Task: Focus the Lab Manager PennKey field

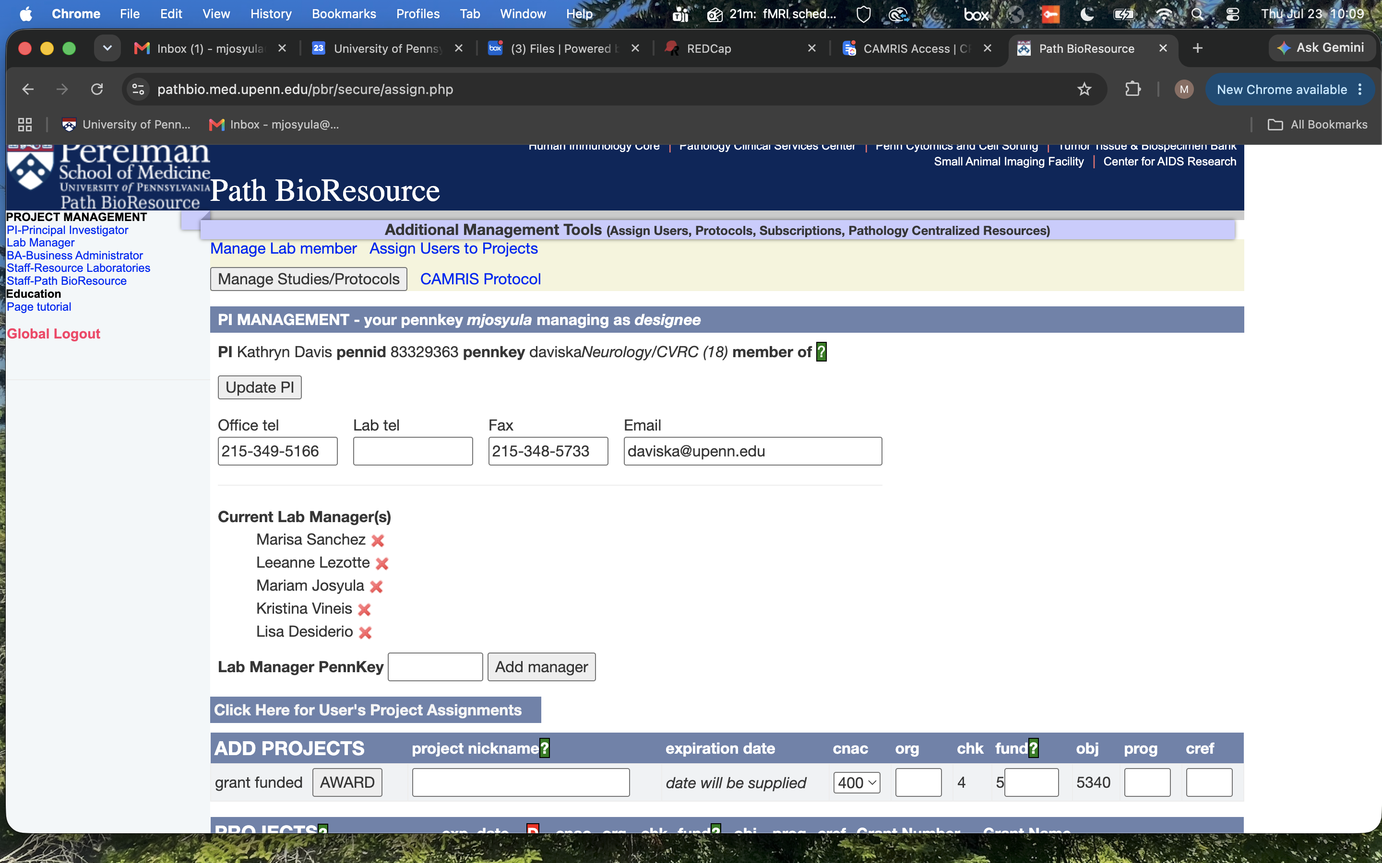Action: pos(435,666)
